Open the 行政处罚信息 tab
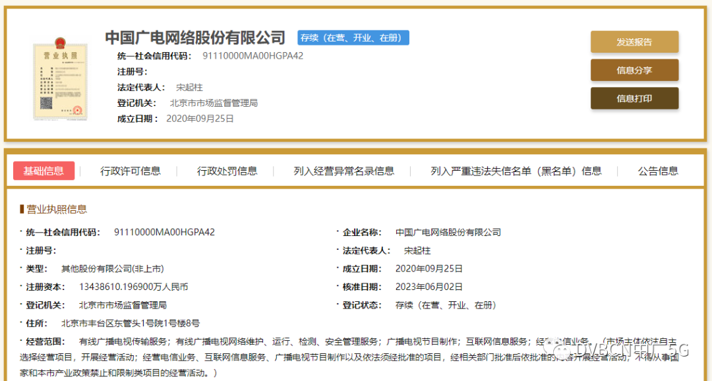Viewport: 712px width, 381px height. pyautogui.click(x=227, y=171)
